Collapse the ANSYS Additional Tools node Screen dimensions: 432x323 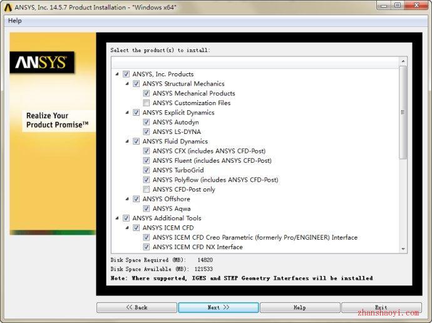(117, 218)
